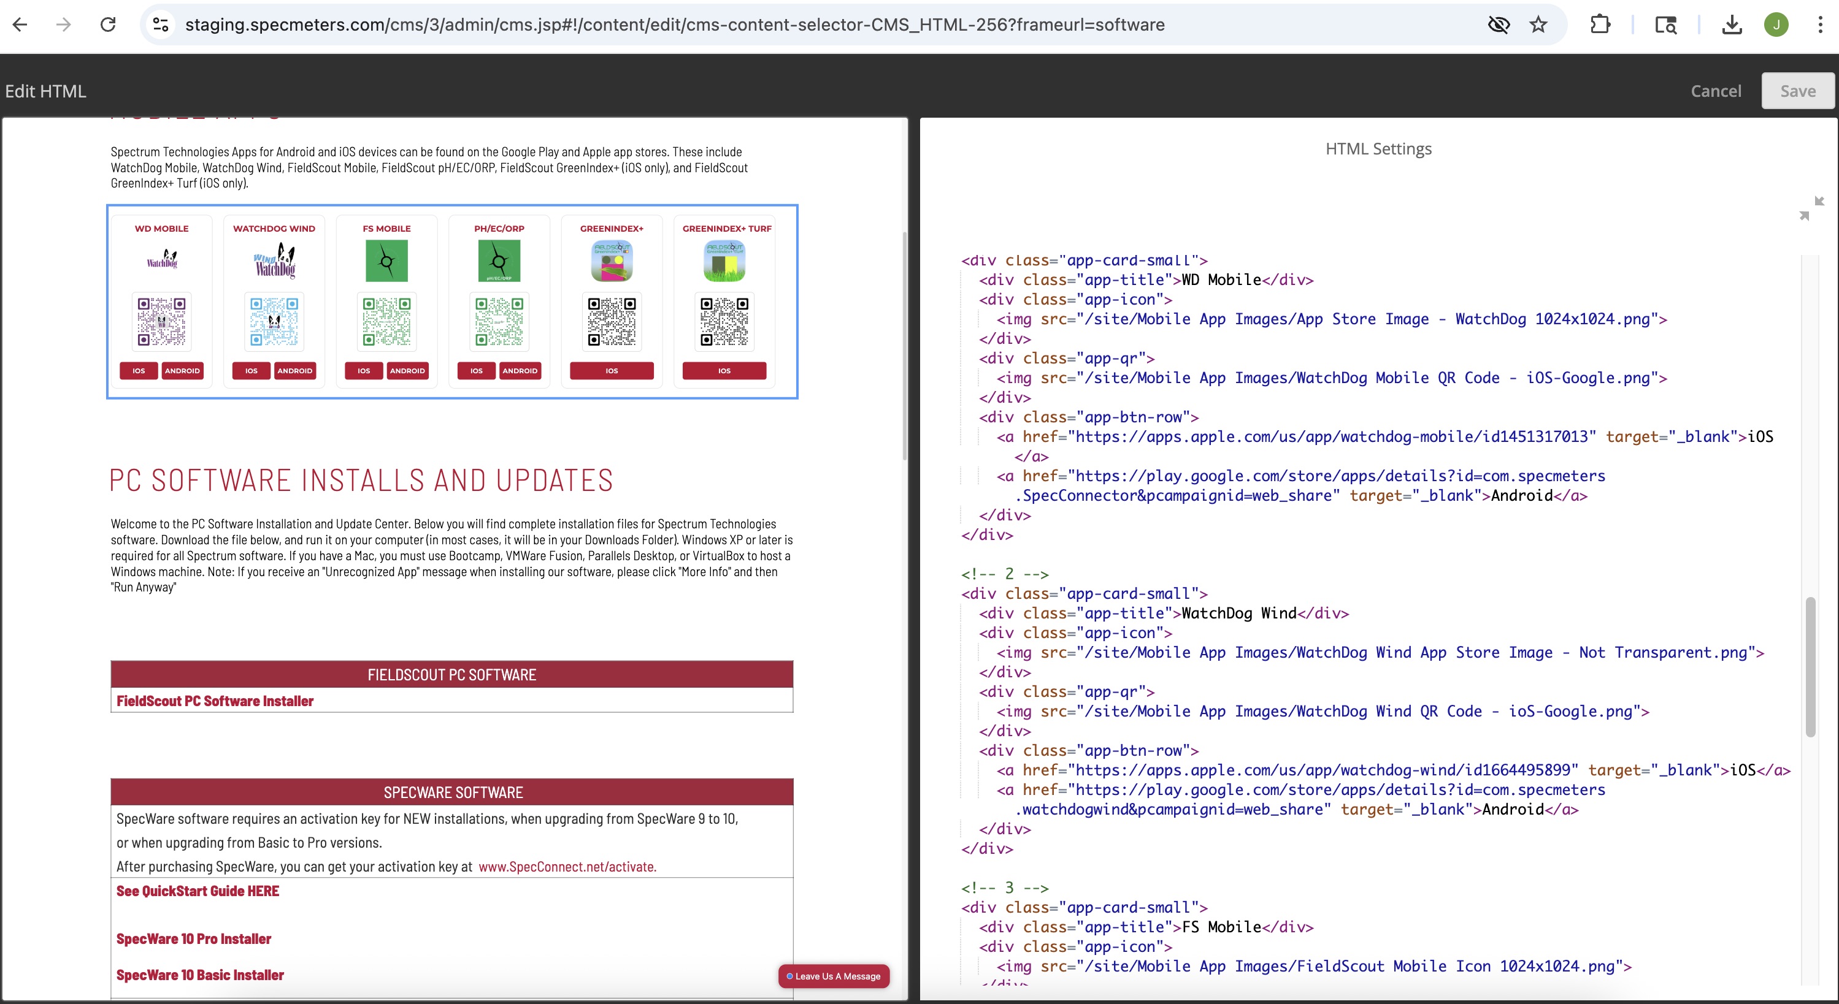This screenshot has height=1004, width=1839.
Task: Click PH/EC/ORP Android button
Action: pos(520,370)
